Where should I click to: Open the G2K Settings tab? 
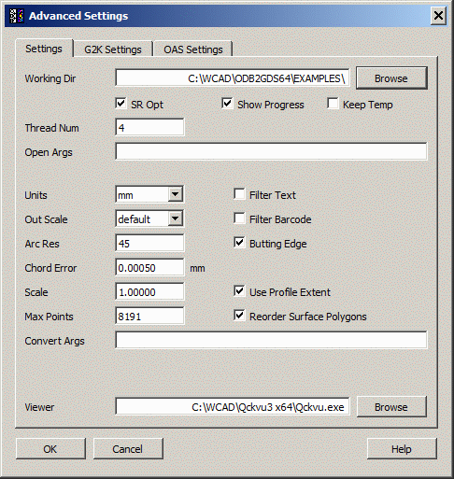(x=113, y=49)
